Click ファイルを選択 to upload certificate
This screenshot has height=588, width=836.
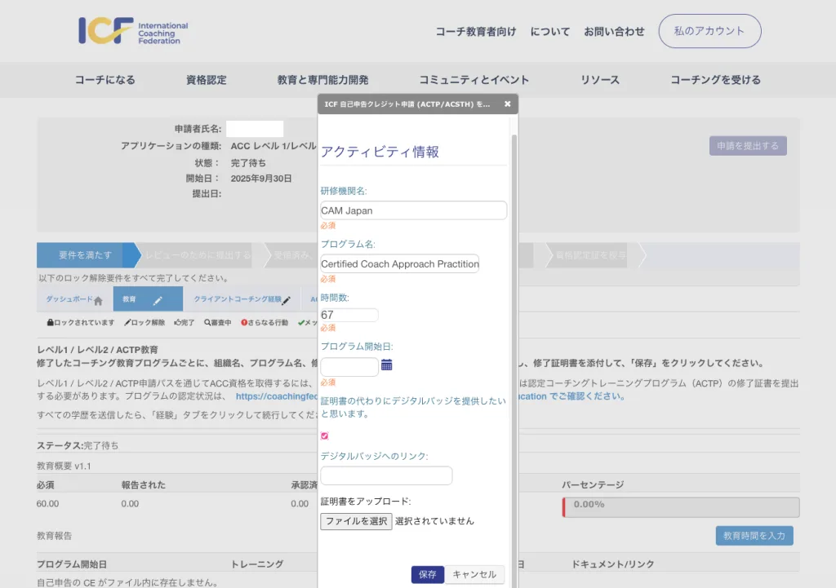pos(356,521)
